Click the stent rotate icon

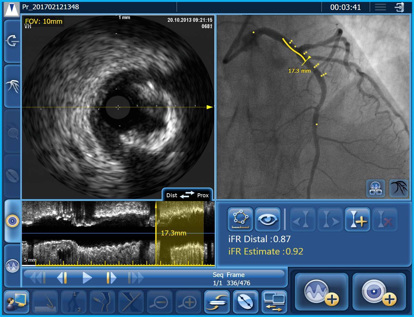point(217,302)
